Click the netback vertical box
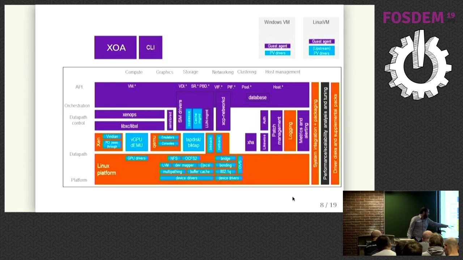Image resolution: width=463 pixels, height=260 pixels. pos(219,143)
